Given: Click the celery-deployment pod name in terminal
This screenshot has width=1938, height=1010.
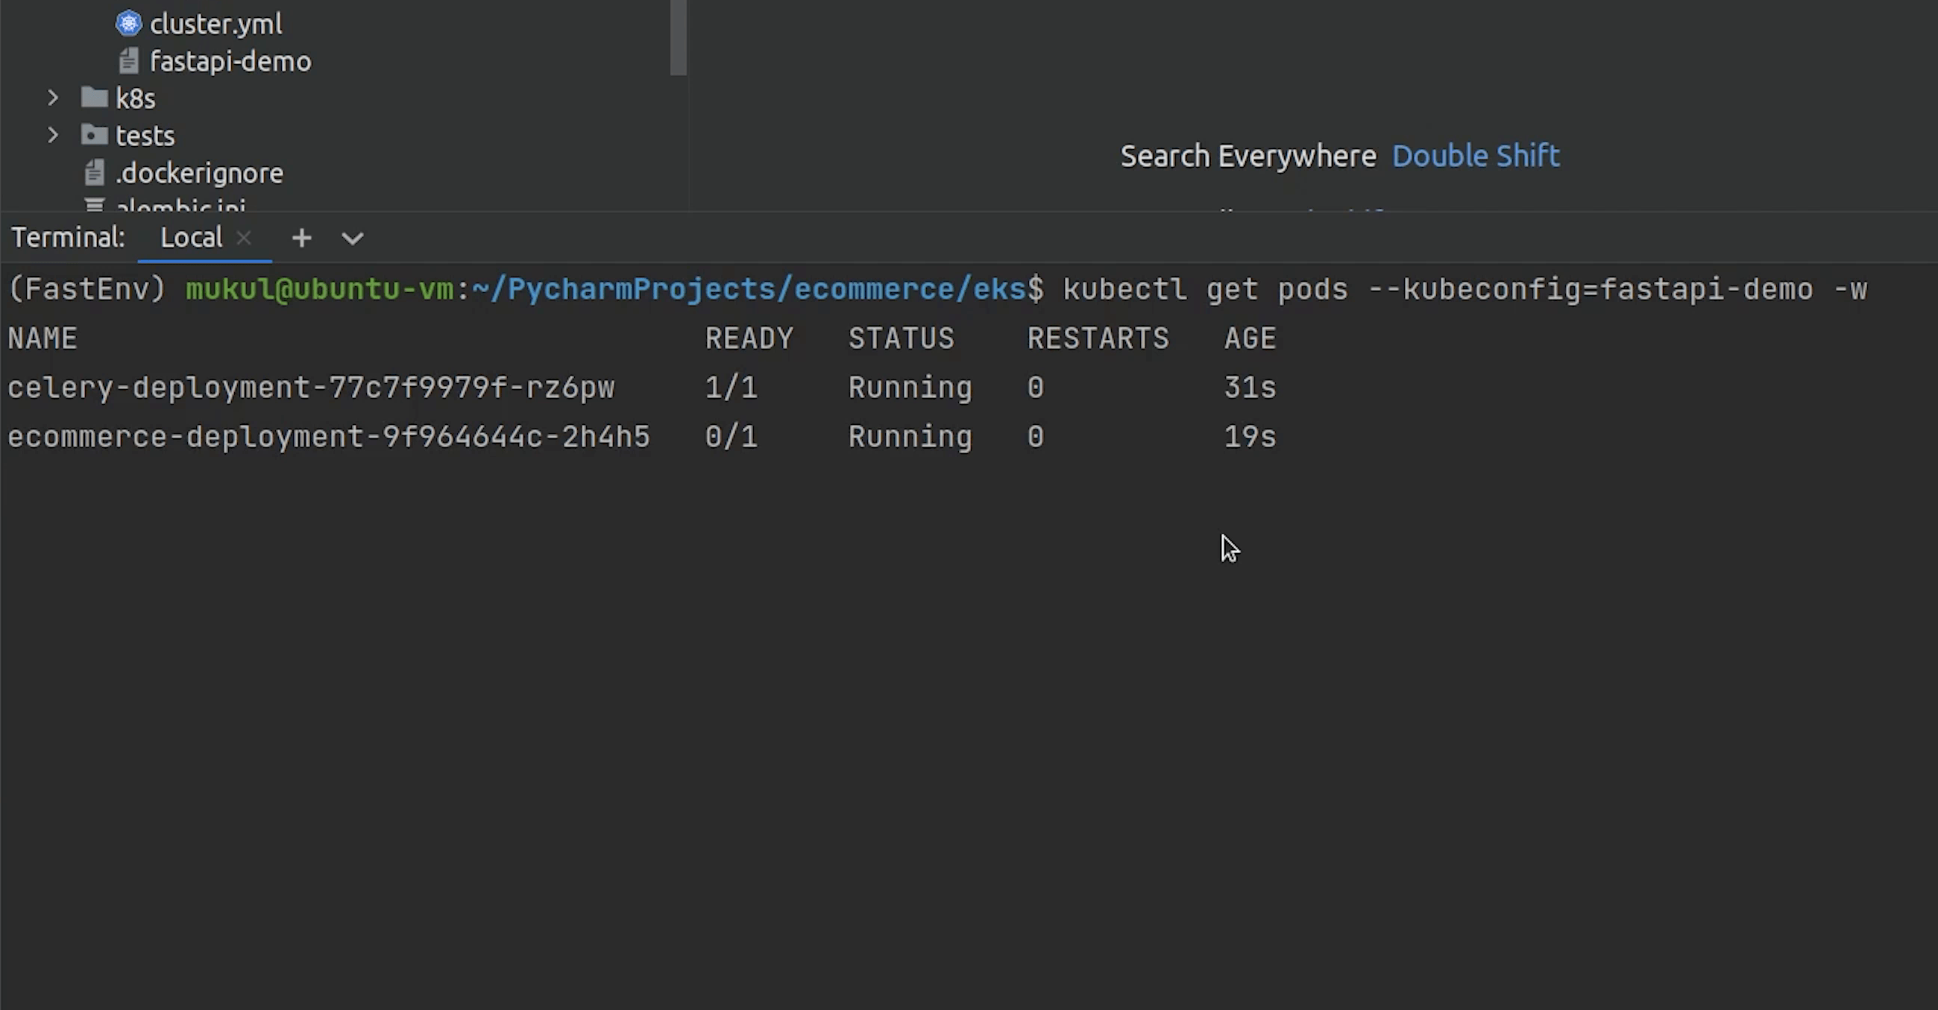Looking at the screenshot, I should [x=311, y=388].
